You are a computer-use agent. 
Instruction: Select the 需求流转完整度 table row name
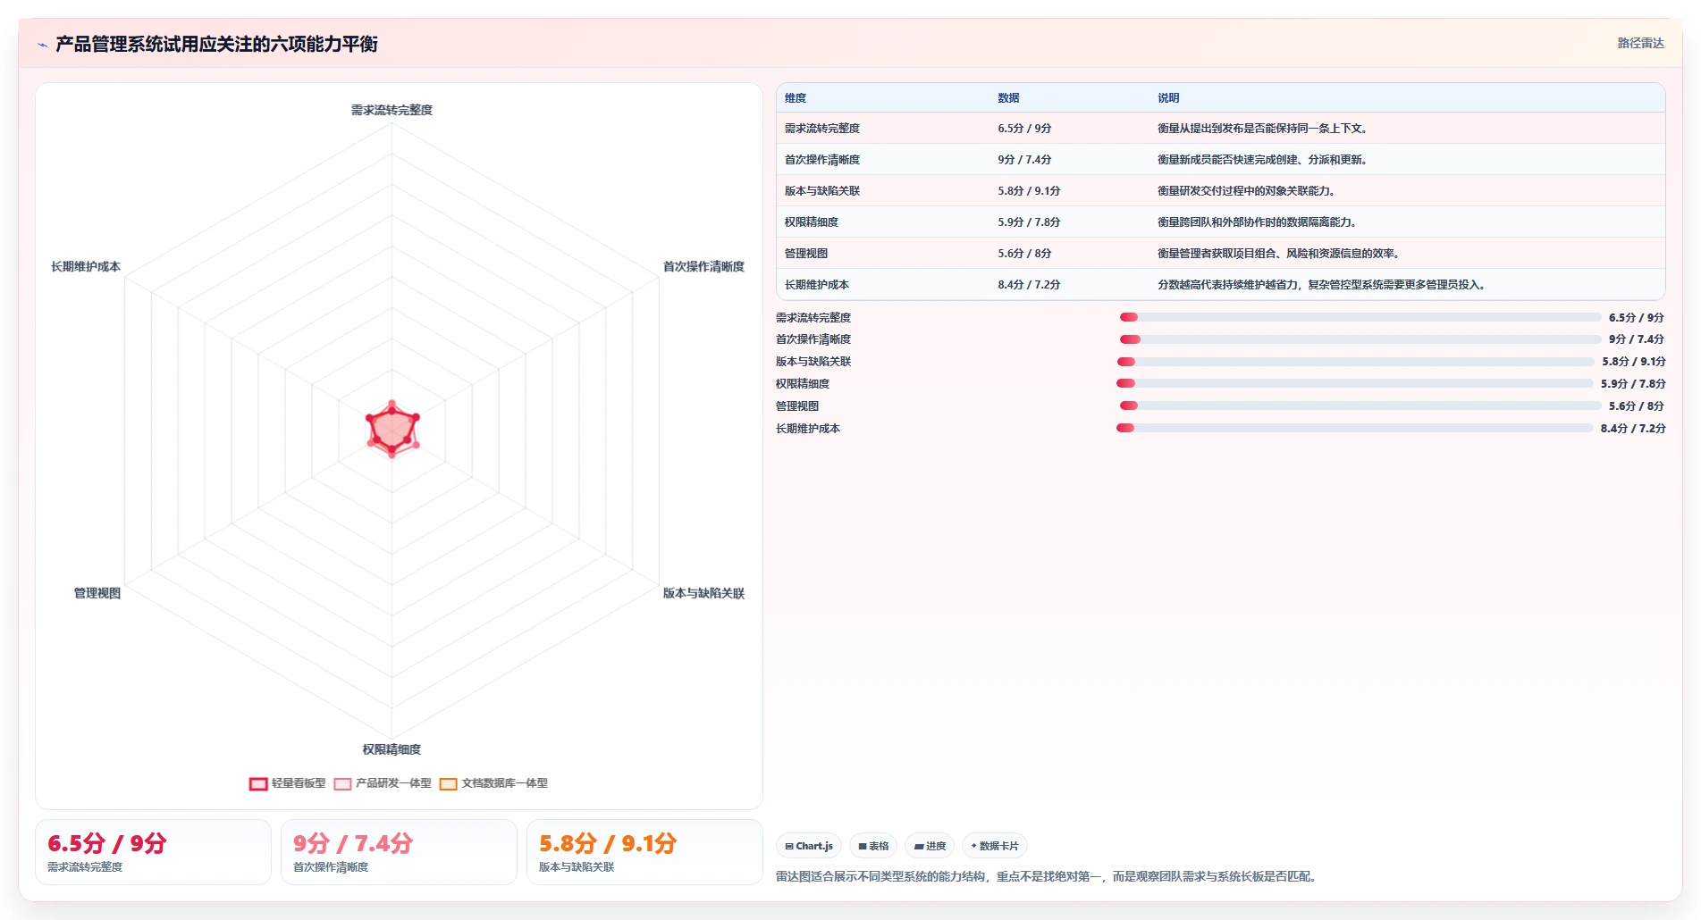click(x=822, y=129)
